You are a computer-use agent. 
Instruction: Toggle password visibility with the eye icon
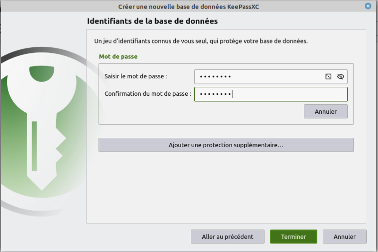point(341,76)
